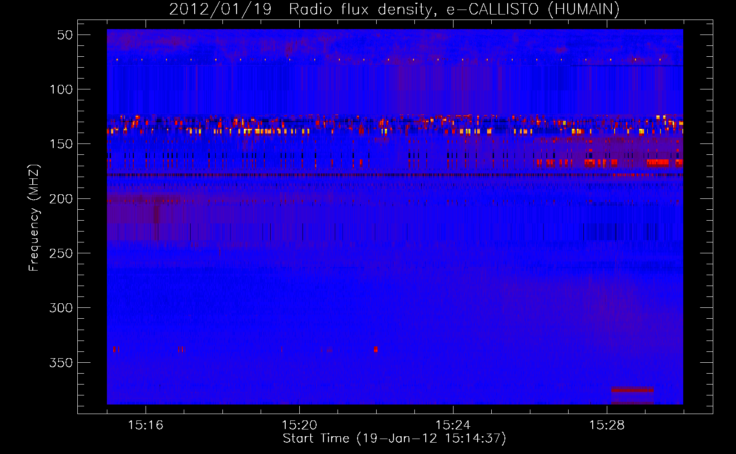The width and height of the screenshot is (736, 454).
Task: Click the 'Frequency (MHZ)' axis label
Action: 34,217
